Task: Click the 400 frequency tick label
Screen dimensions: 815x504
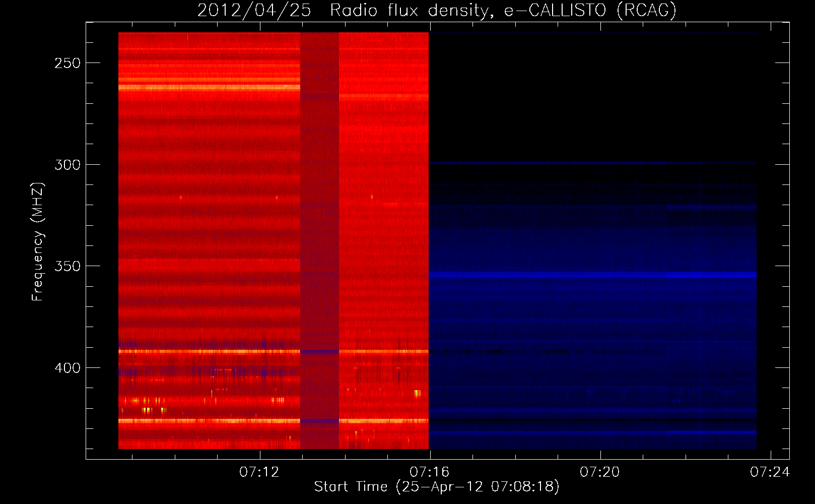Action: click(67, 368)
